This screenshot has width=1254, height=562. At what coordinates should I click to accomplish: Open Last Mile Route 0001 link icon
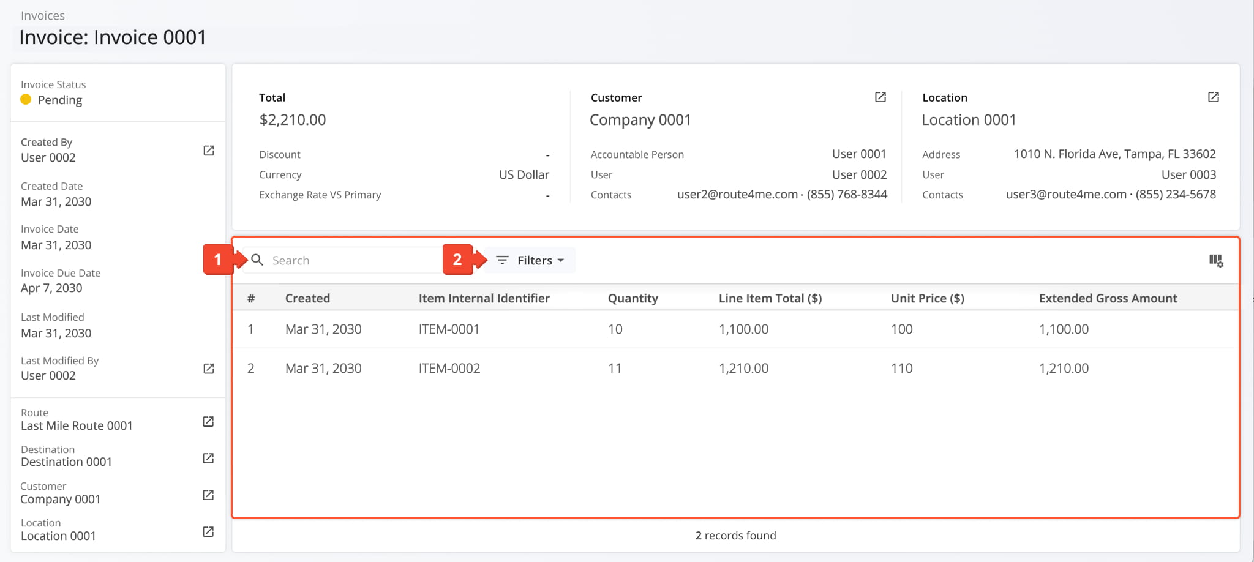208,421
